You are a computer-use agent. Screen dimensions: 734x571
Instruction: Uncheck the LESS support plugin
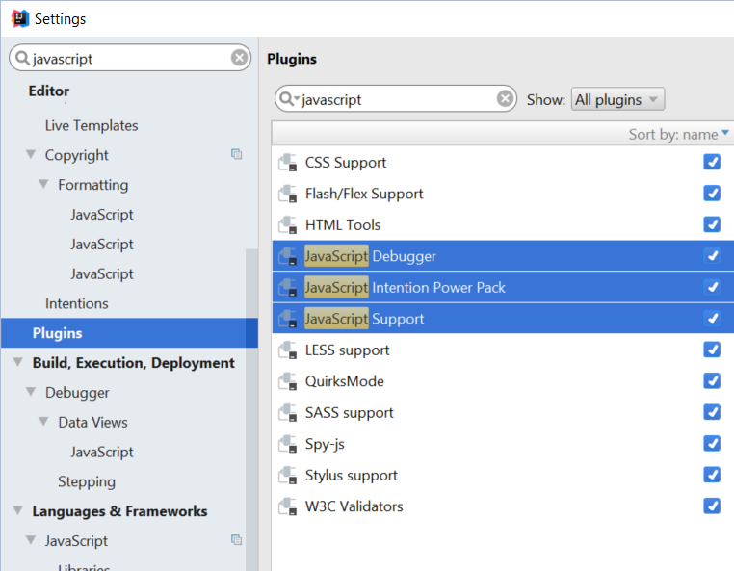[x=712, y=350]
